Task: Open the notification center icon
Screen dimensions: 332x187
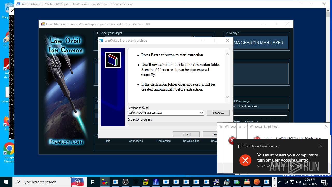Action: coord(324,182)
